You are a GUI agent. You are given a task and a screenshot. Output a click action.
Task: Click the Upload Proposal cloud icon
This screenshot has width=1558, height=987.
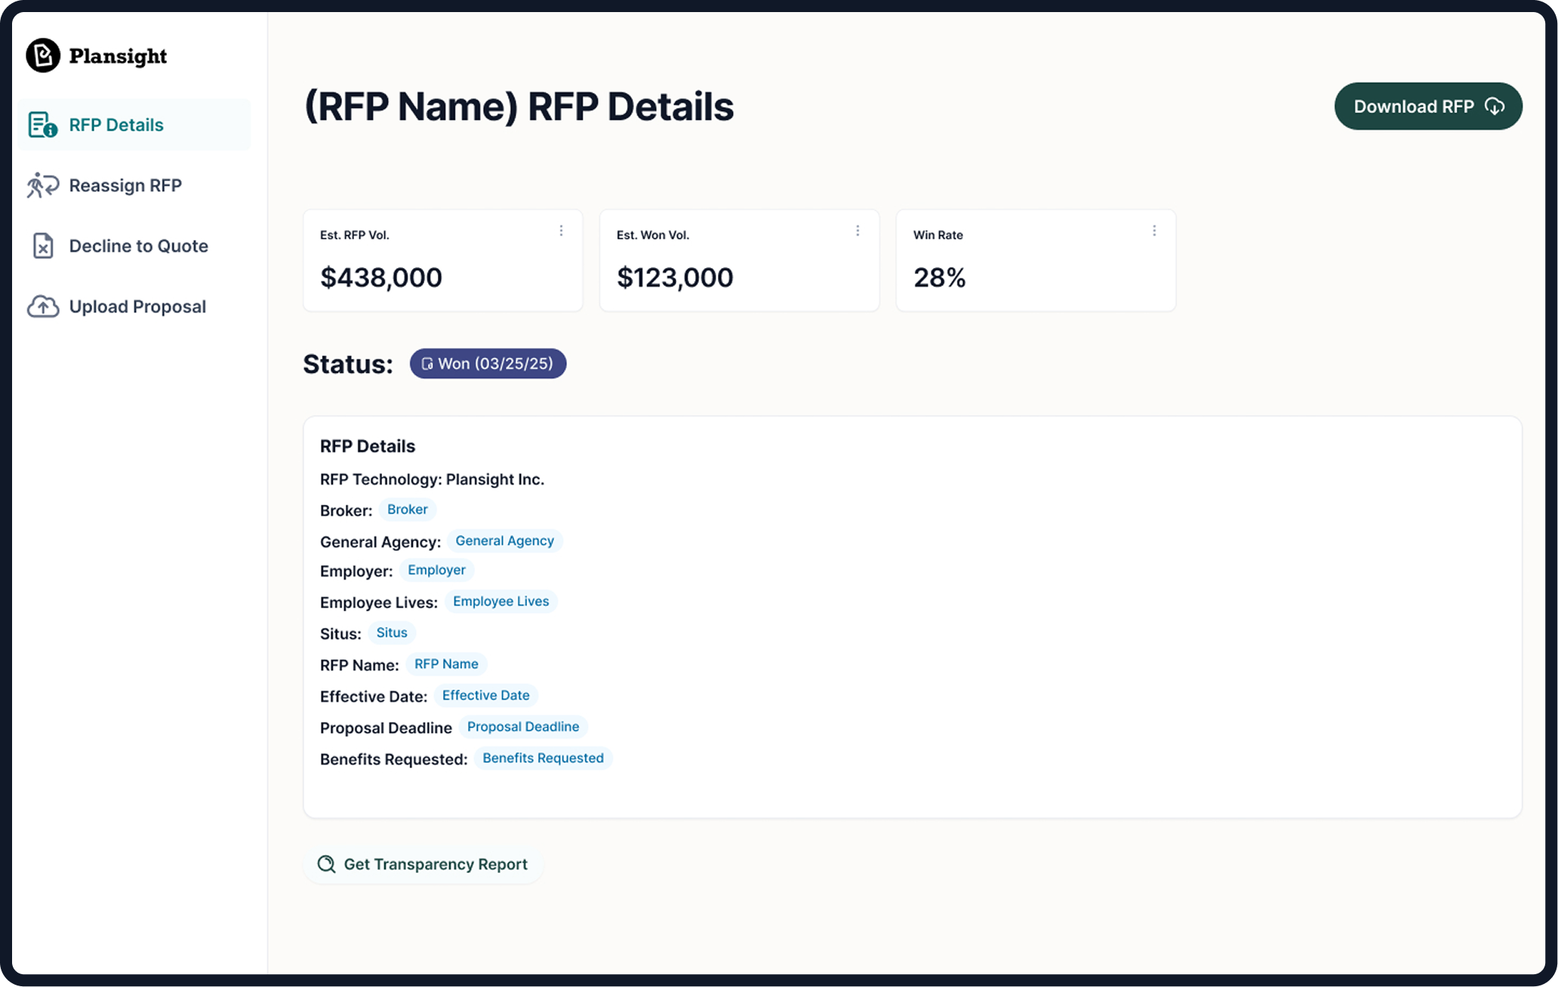42,306
